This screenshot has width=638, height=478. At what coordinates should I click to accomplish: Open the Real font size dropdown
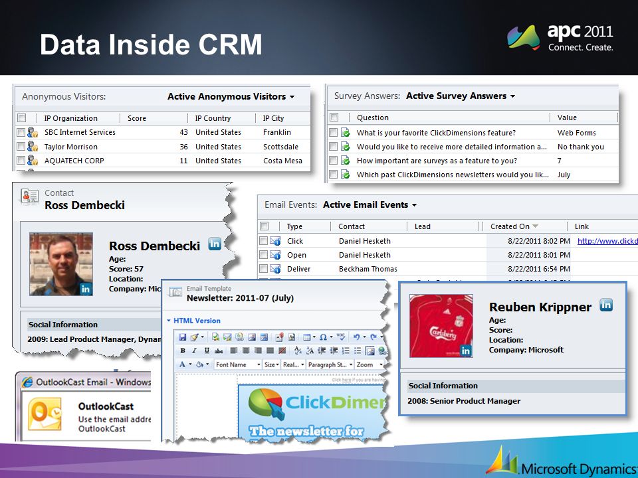coord(293,364)
